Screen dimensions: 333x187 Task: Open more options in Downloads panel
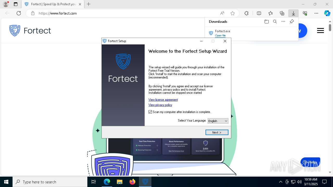[283, 22]
